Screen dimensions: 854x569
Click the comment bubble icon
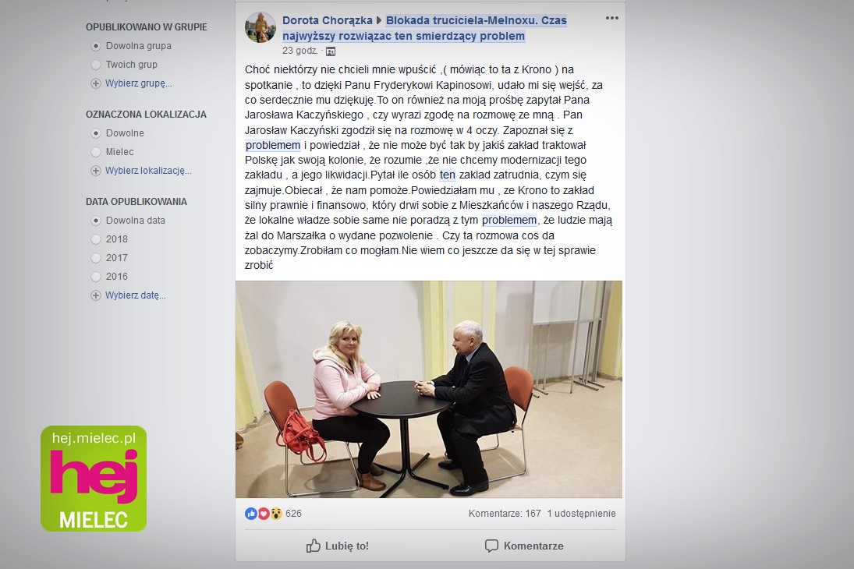click(x=491, y=546)
